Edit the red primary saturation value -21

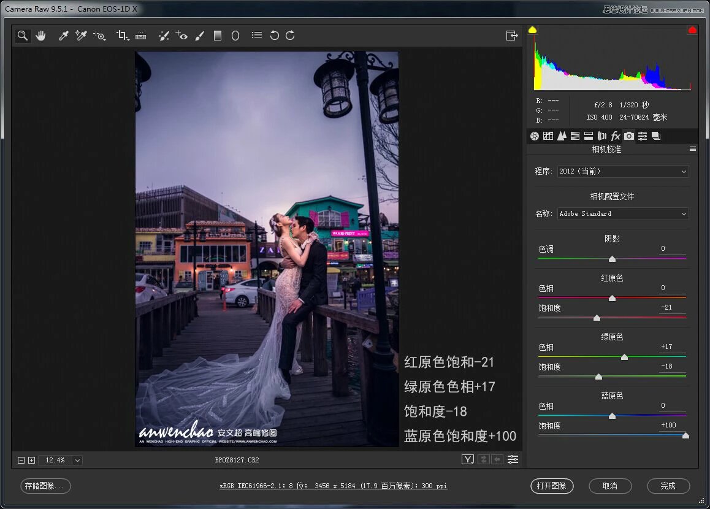coord(673,307)
